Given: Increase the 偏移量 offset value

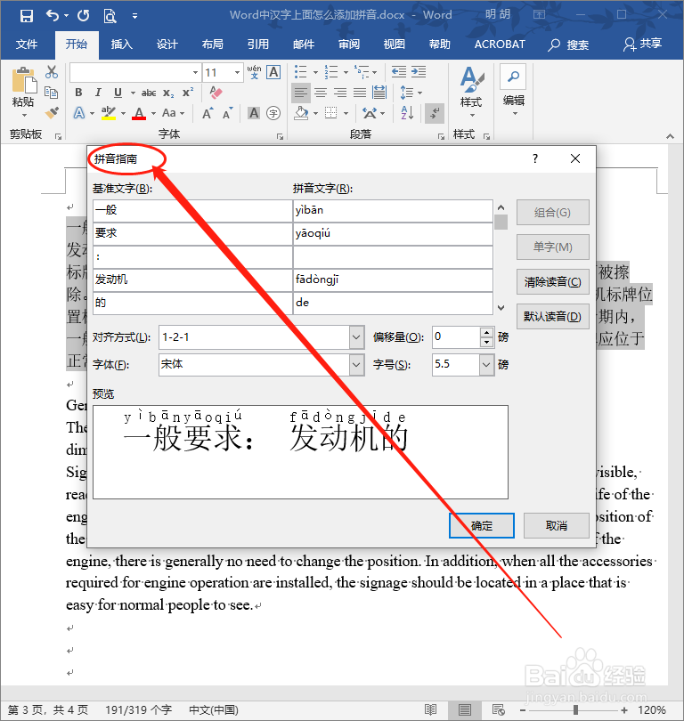Looking at the screenshot, I should [486, 332].
